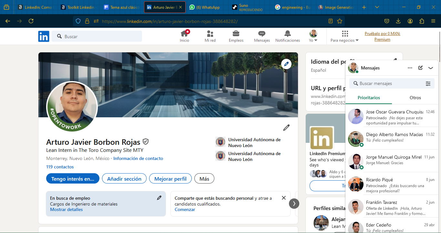Image resolution: width=441 pixels, height=233 pixels.
Task: Open the Pocket save icon
Action: click(387, 21)
